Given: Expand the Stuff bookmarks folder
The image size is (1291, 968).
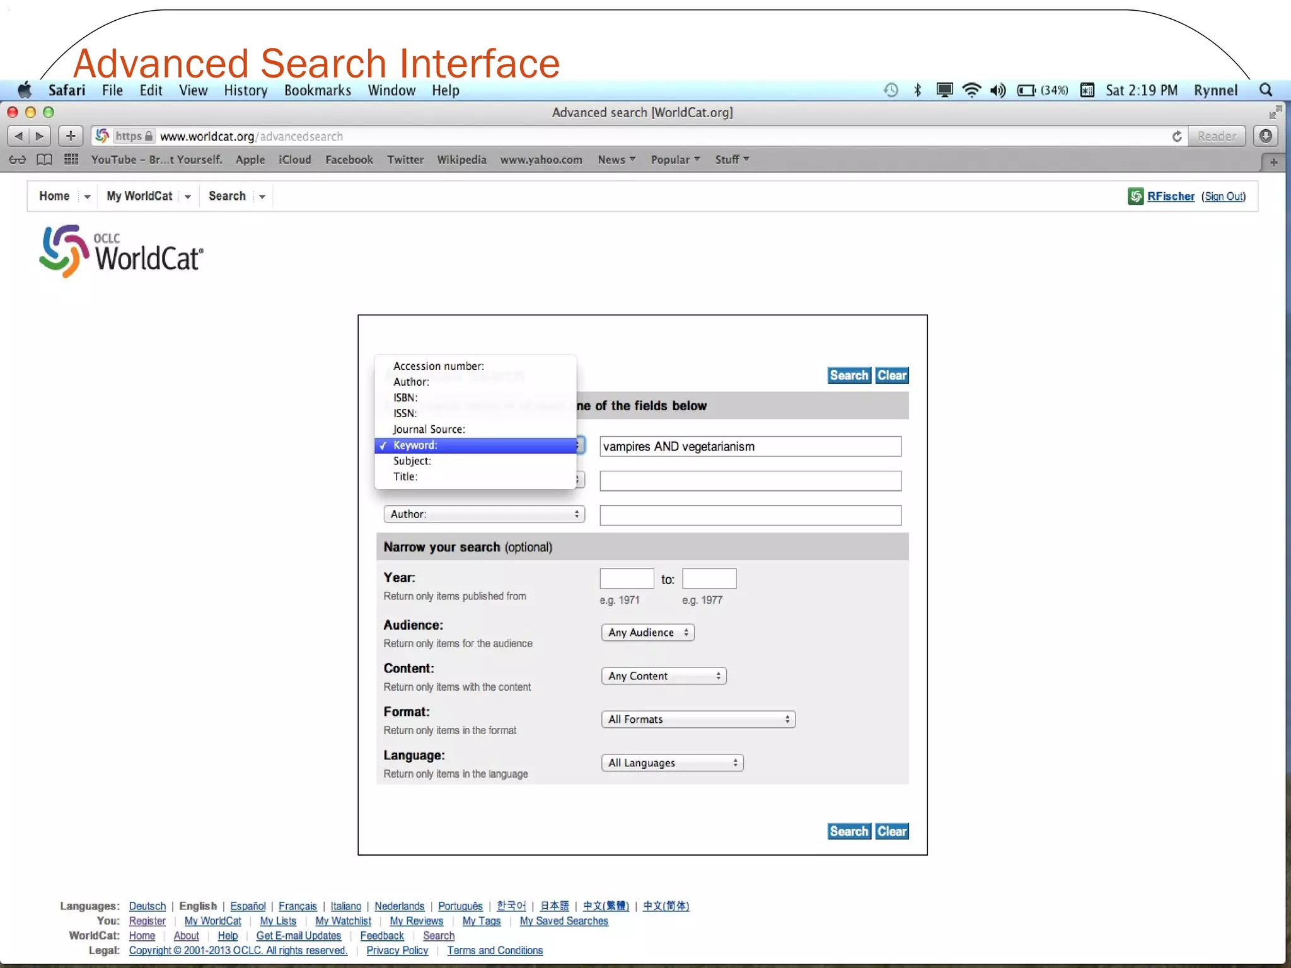Looking at the screenshot, I should click(x=732, y=159).
